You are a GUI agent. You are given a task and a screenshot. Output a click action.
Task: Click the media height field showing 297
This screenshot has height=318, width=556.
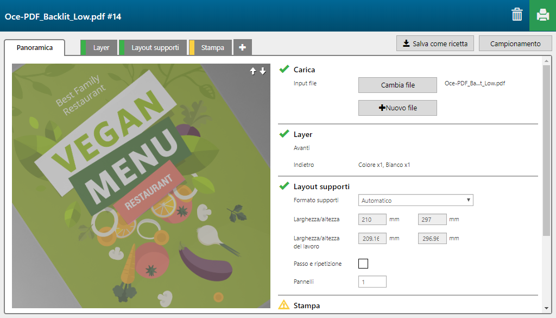coord(432,219)
